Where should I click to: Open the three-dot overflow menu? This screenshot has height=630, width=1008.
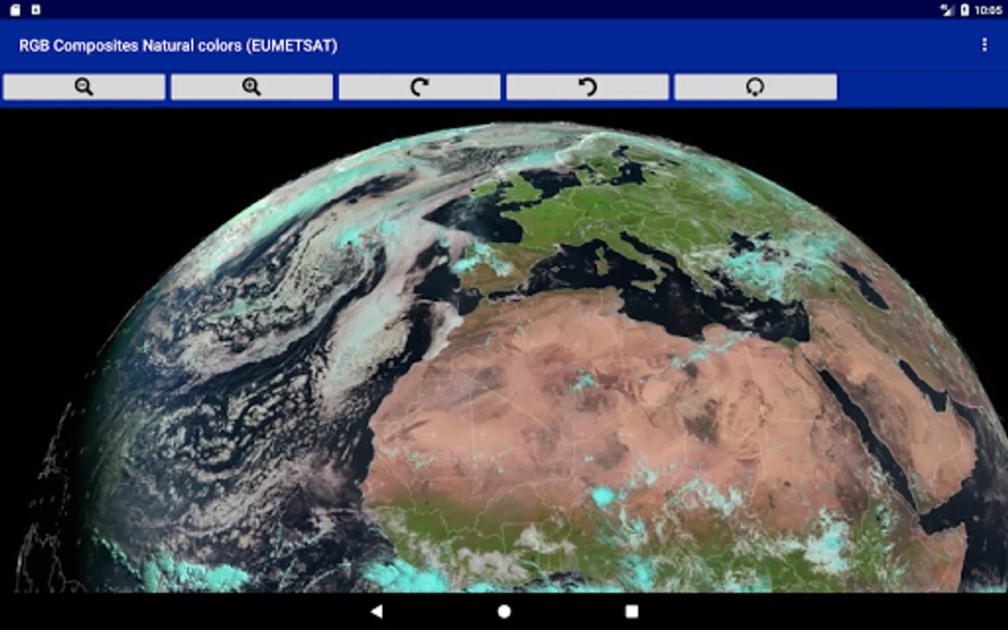click(x=984, y=45)
